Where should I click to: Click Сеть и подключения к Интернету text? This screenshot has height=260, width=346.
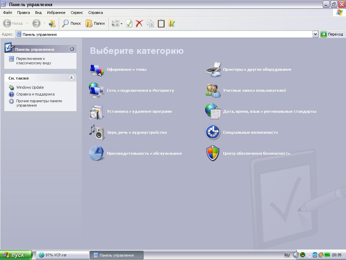coord(140,90)
